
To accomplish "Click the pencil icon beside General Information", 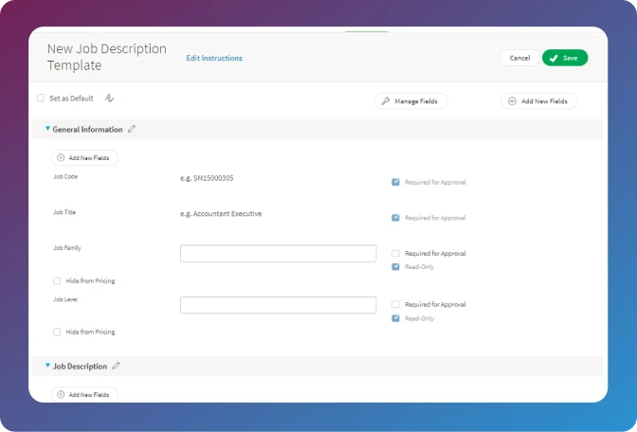I will [x=131, y=129].
